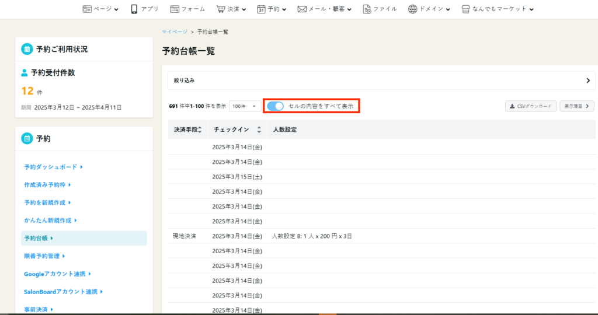Viewport: 598px width, 315px height.
Task: Sort by 決済手段 column arrows
Action: pyautogui.click(x=200, y=129)
